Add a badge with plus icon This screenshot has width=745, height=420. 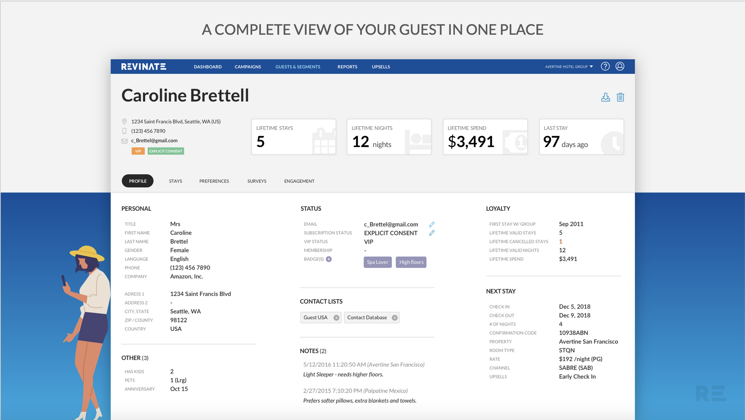click(329, 259)
